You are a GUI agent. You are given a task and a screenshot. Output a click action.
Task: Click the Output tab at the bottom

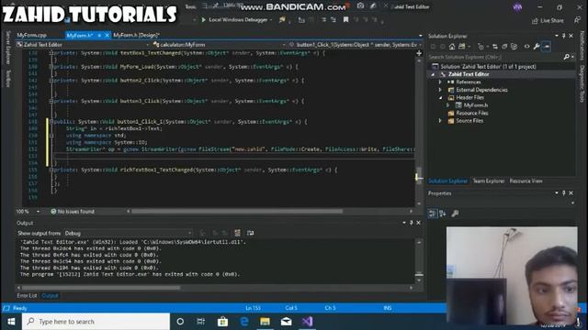[50, 295]
